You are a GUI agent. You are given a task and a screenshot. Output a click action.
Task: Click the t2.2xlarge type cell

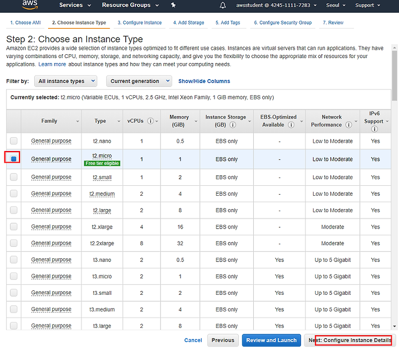[x=102, y=243]
